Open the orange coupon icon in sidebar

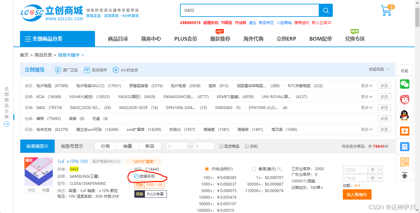405,131
